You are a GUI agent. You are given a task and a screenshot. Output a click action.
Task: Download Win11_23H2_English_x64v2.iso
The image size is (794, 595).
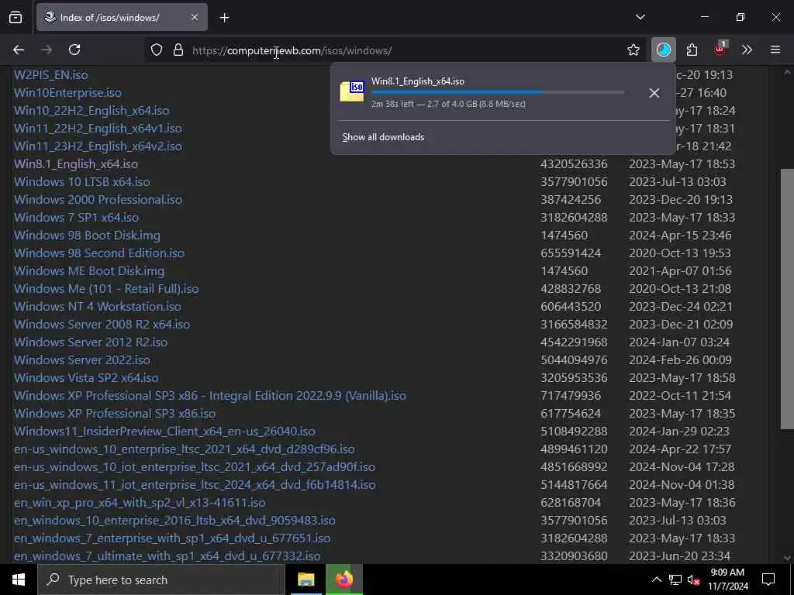(x=98, y=146)
